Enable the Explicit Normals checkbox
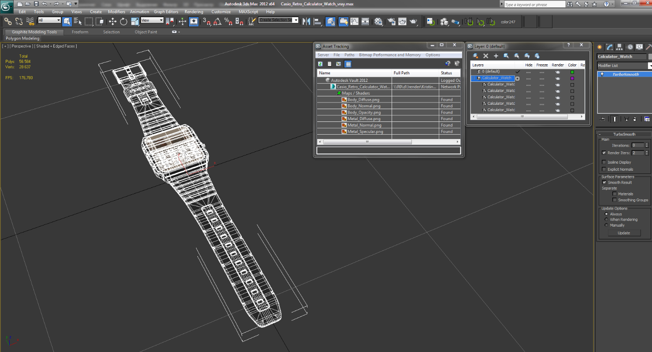The image size is (652, 352). click(604, 169)
